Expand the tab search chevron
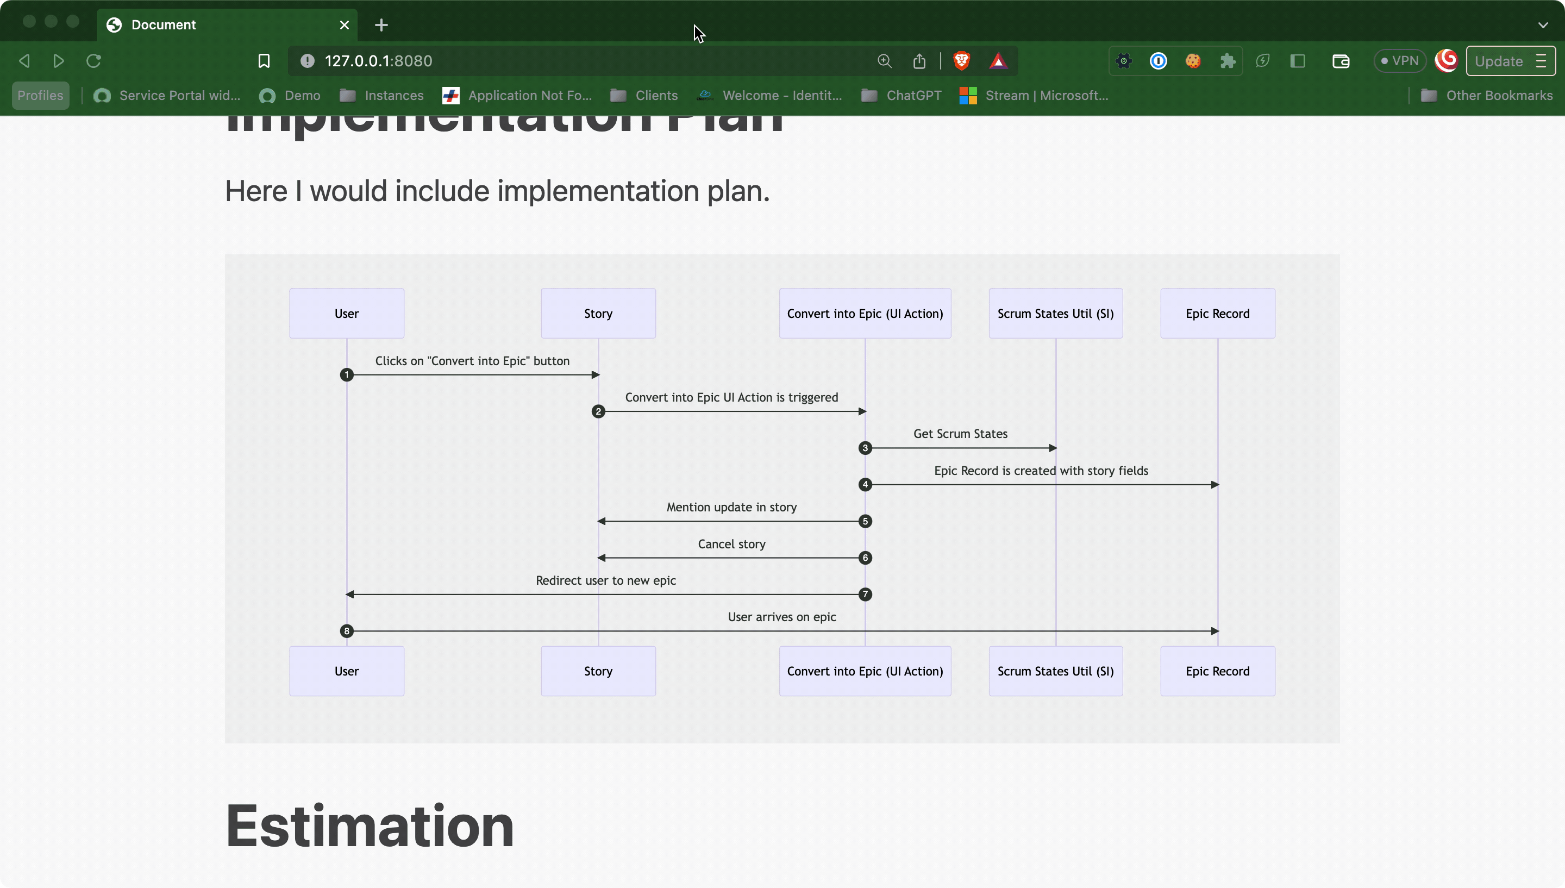The image size is (1565, 888). click(1542, 25)
